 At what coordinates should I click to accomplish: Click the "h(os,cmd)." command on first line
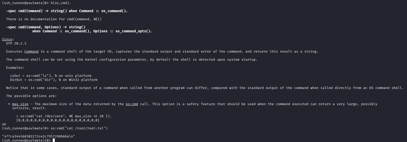click(61, 3)
